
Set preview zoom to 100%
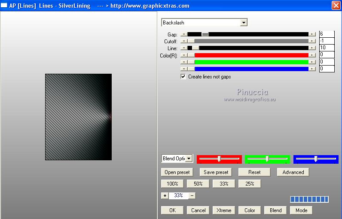172,184
